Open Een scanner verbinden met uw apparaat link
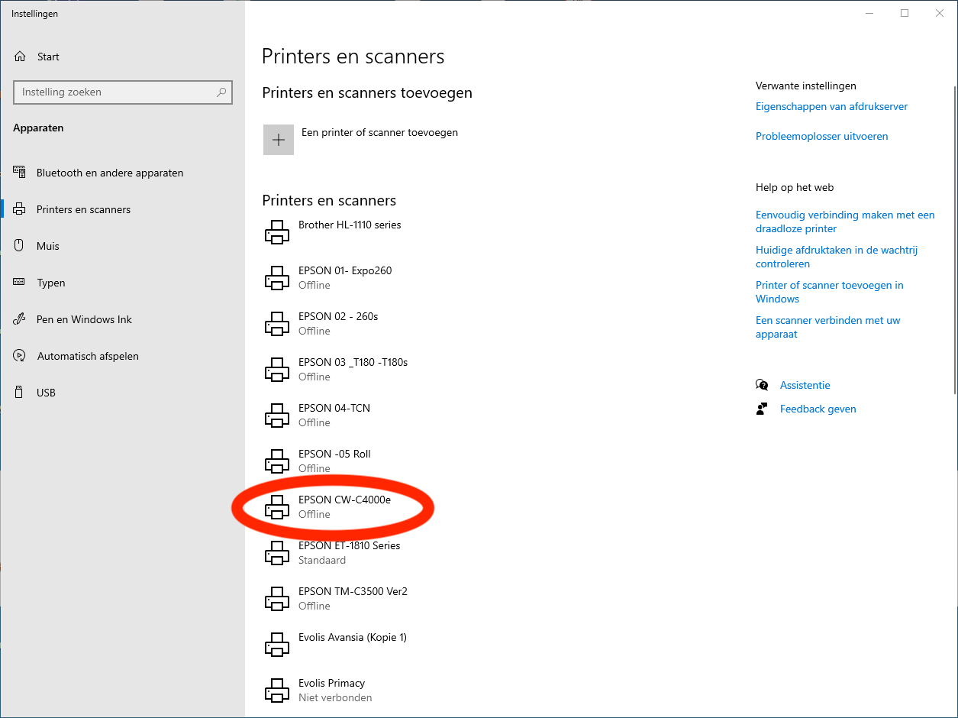958x718 pixels. click(828, 327)
